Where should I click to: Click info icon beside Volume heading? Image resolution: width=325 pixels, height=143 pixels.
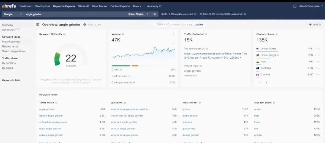[x=123, y=34]
